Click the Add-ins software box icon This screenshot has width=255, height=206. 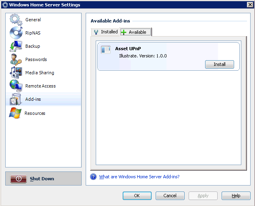[x=15, y=99]
